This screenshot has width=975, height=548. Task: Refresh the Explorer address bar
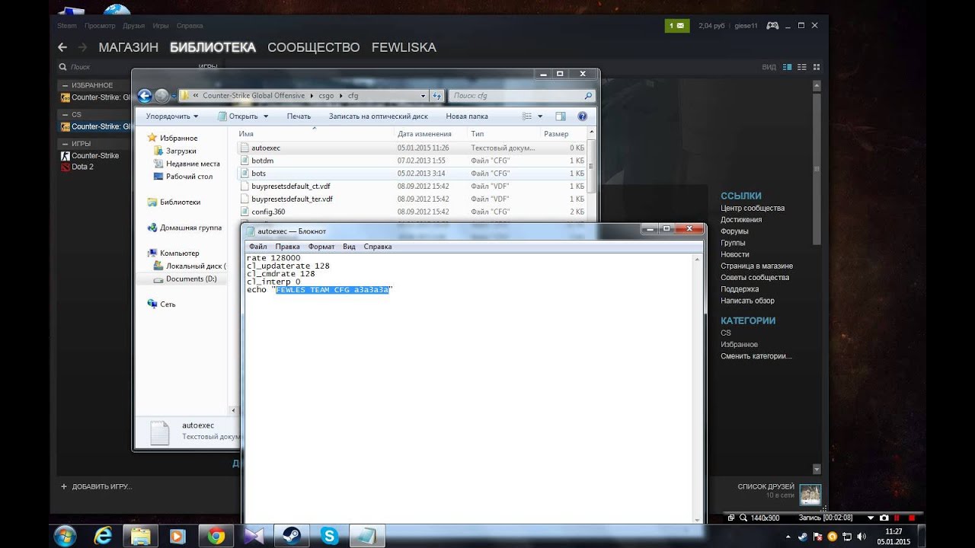(x=437, y=96)
